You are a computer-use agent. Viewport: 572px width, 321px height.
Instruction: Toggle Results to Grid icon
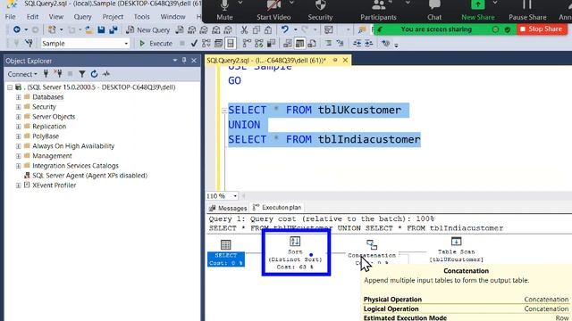tap(300, 44)
